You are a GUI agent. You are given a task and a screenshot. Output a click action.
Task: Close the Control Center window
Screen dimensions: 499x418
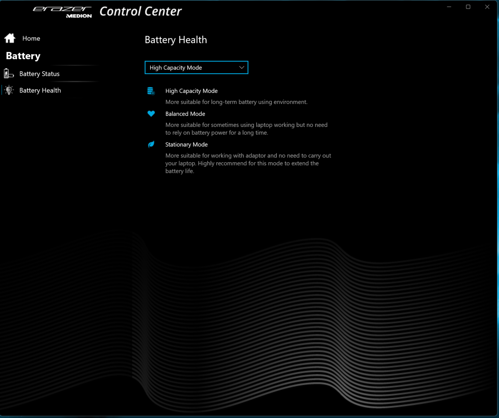pos(487,7)
